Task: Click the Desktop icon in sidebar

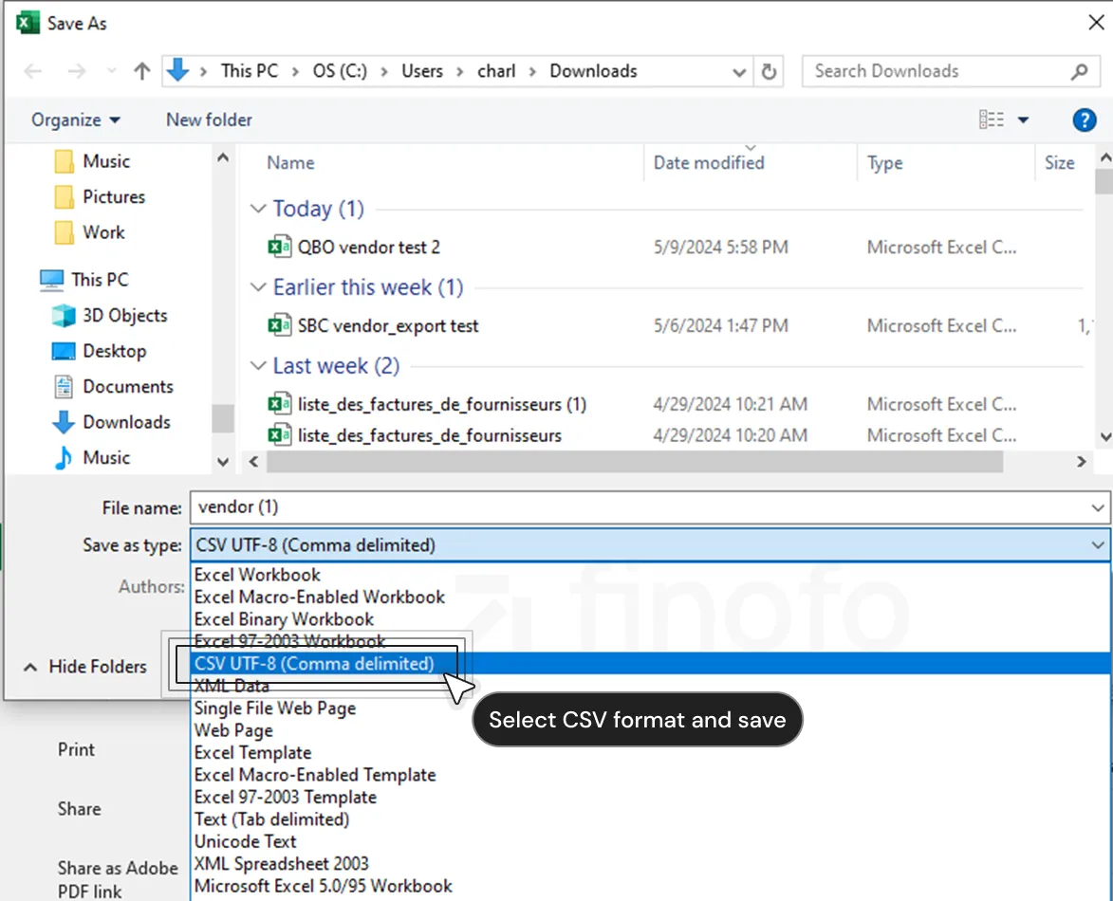Action: [64, 351]
